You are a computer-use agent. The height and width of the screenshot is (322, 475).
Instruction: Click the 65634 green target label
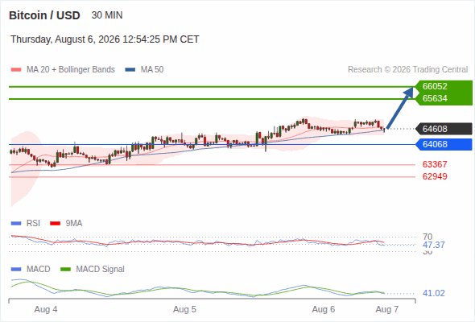click(435, 98)
